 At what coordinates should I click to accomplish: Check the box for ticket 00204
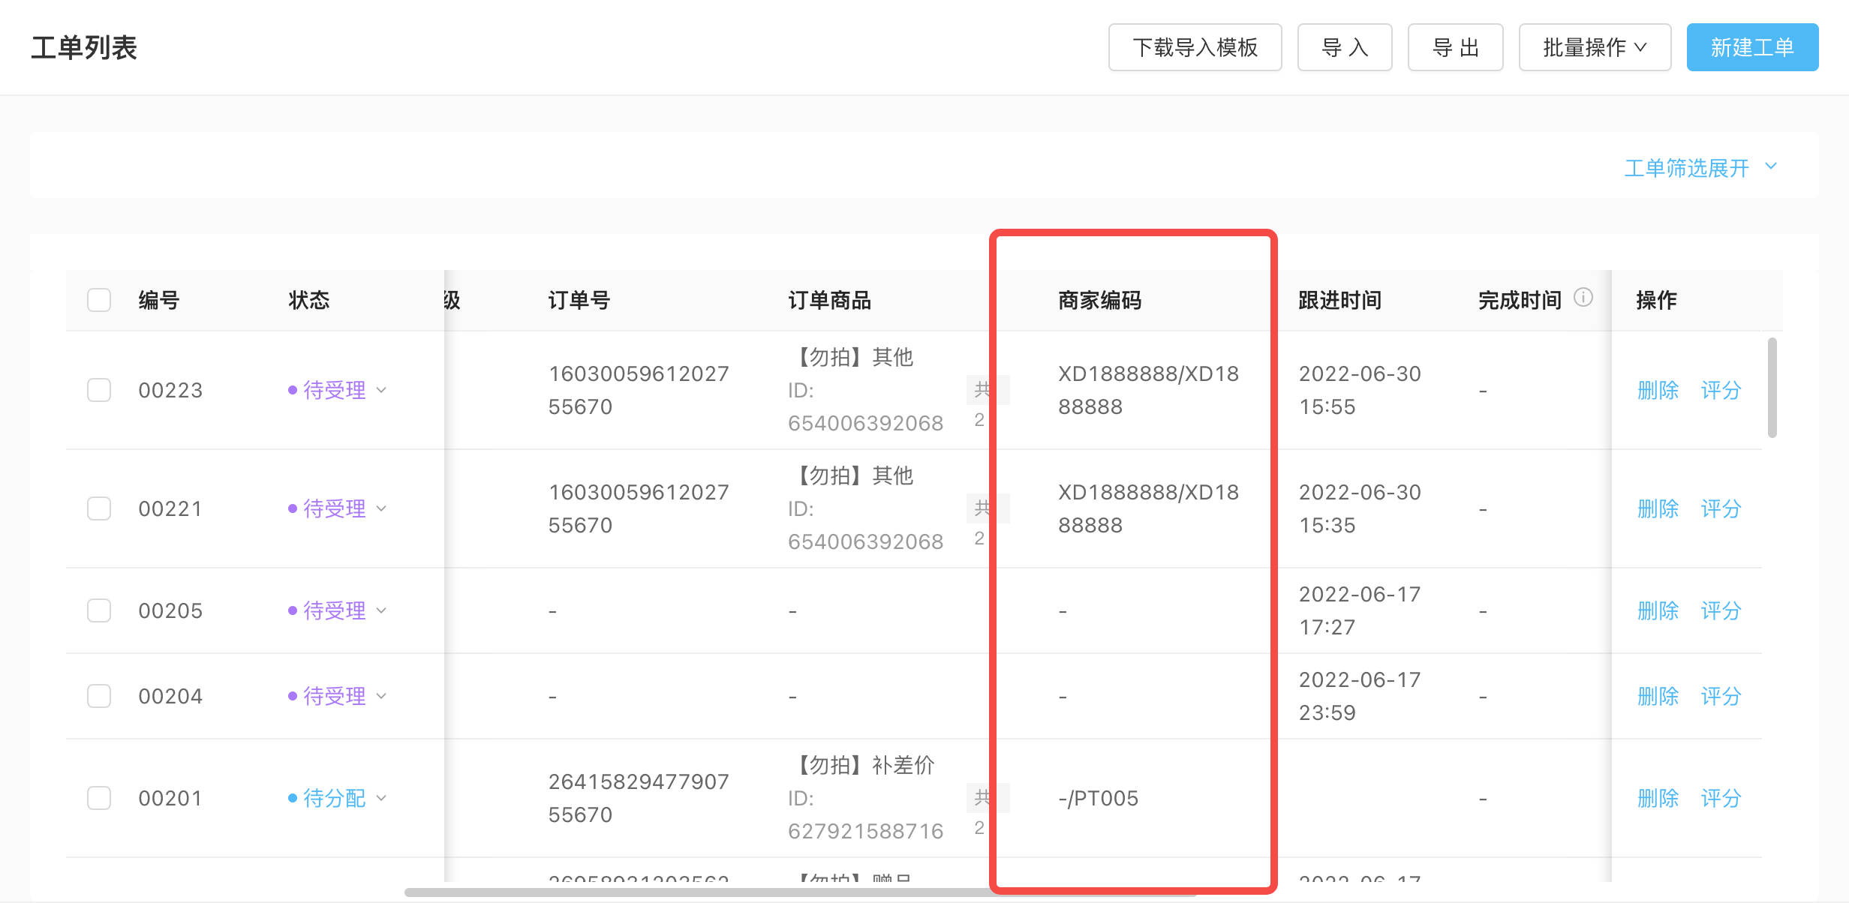99,696
